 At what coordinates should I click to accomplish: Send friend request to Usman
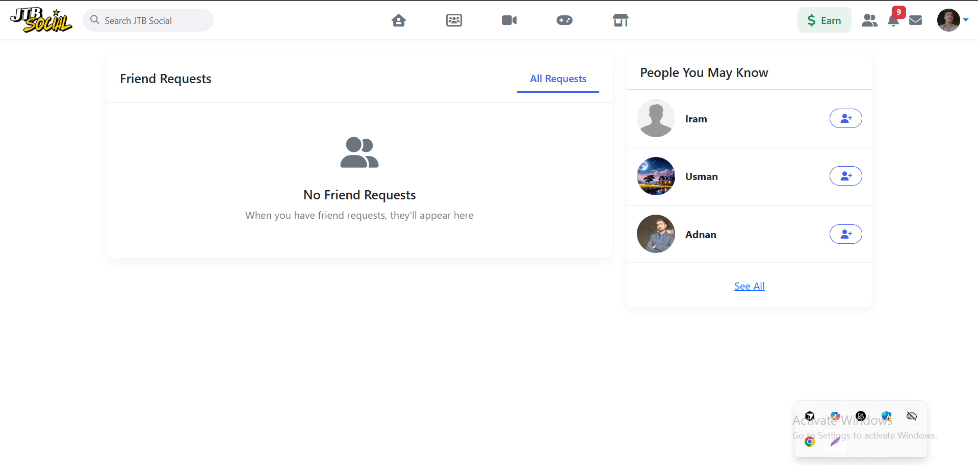click(845, 176)
